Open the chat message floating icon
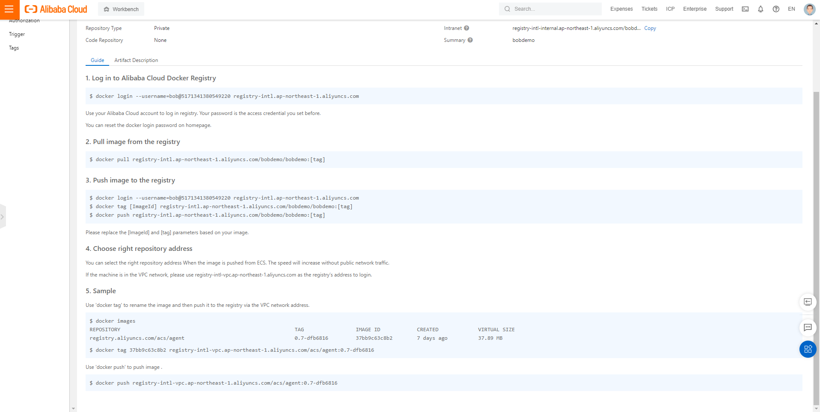 point(808,328)
